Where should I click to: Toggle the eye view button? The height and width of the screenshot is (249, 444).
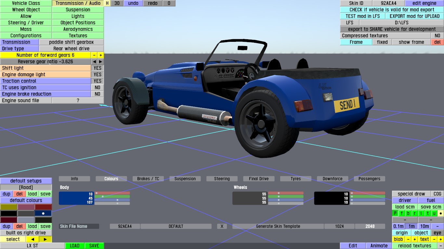point(437,233)
